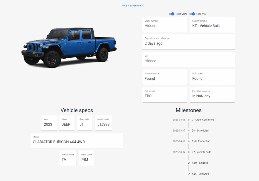Click the Year 2023 card

click(x=49, y=123)
